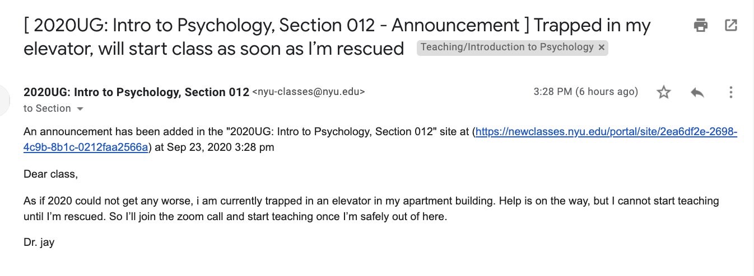Click the sender name Intro to Psychology, Section 012
Image resolution: width=754 pixels, height=276 pixels.
pyautogui.click(x=136, y=92)
